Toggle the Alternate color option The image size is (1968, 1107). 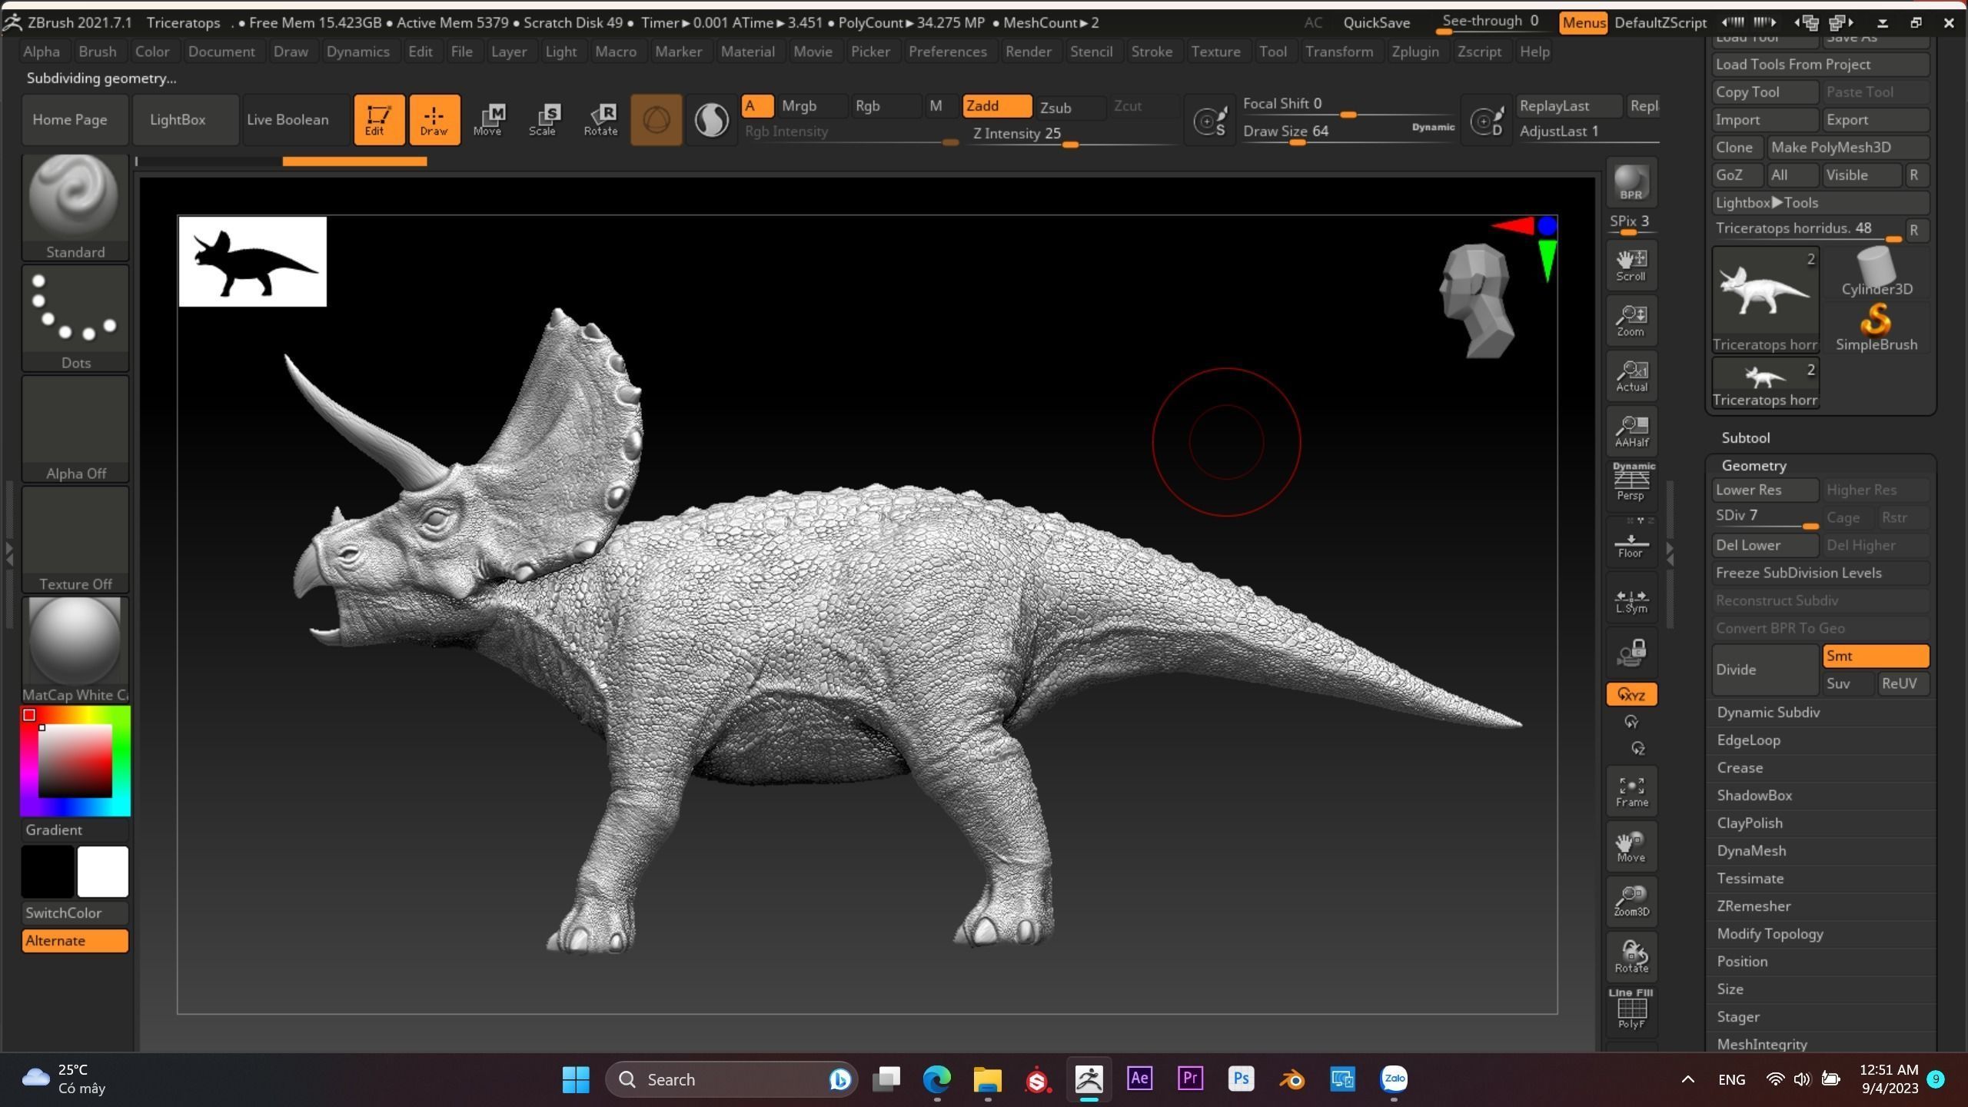(x=75, y=940)
